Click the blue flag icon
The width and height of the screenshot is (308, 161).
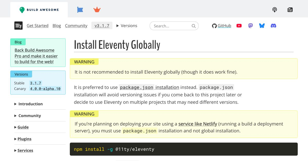[x=80, y=10]
